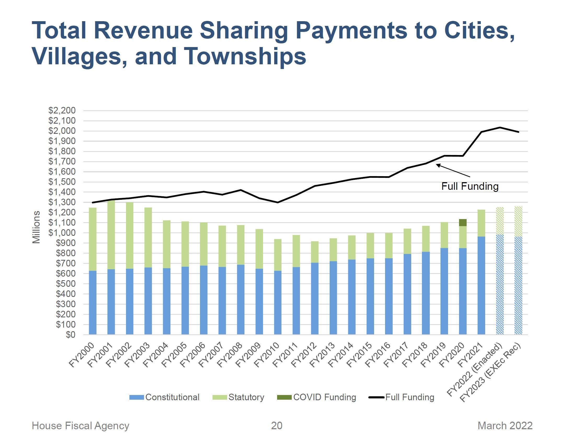The height and width of the screenshot is (441, 561).
Task: Click the dark green COVID Funding bar segment
Action: click(x=462, y=222)
